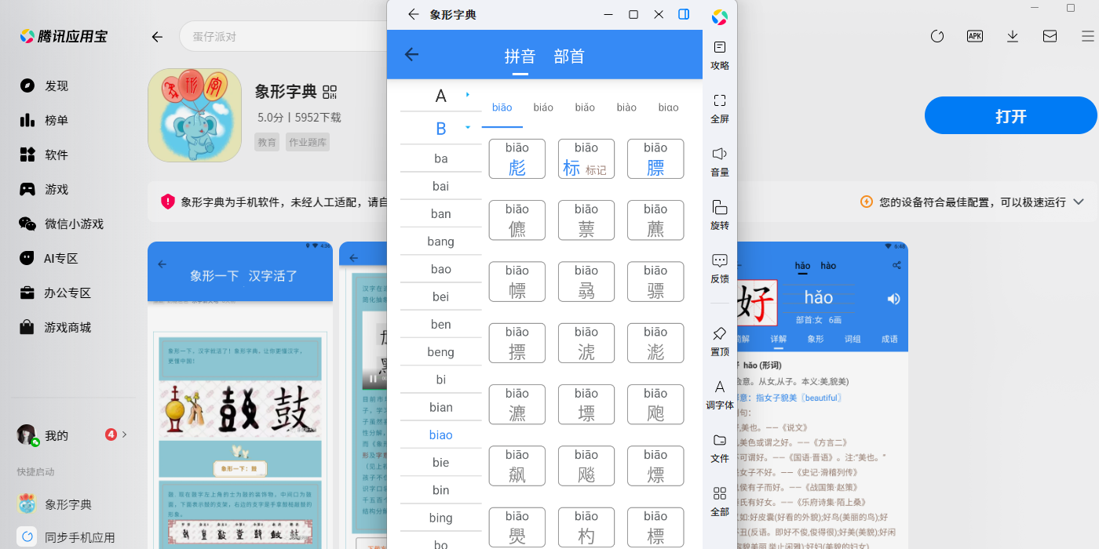This screenshot has width=1099, height=549.
Task: Open the 象形一下 汉字活了 screenshot thumbnail
Action: click(x=240, y=395)
